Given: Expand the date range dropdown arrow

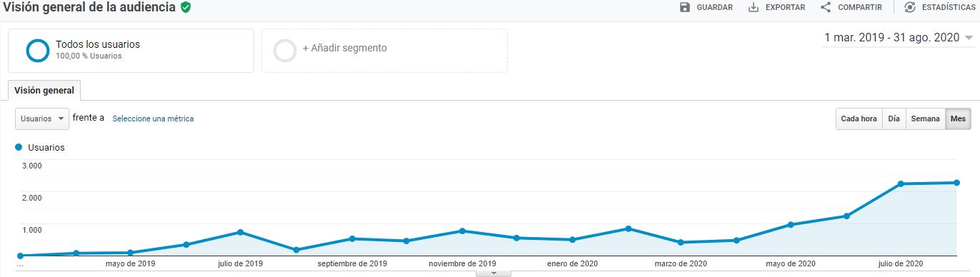Looking at the screenshot, I should click(969, 39).
